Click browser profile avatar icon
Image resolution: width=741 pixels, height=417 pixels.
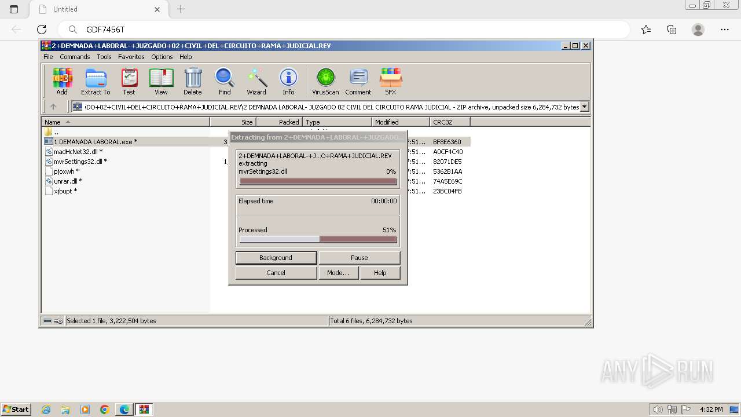[x=698, y=30]
